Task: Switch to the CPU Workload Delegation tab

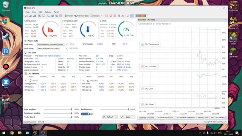Action: pyautogui.click(x=185, y=117)
